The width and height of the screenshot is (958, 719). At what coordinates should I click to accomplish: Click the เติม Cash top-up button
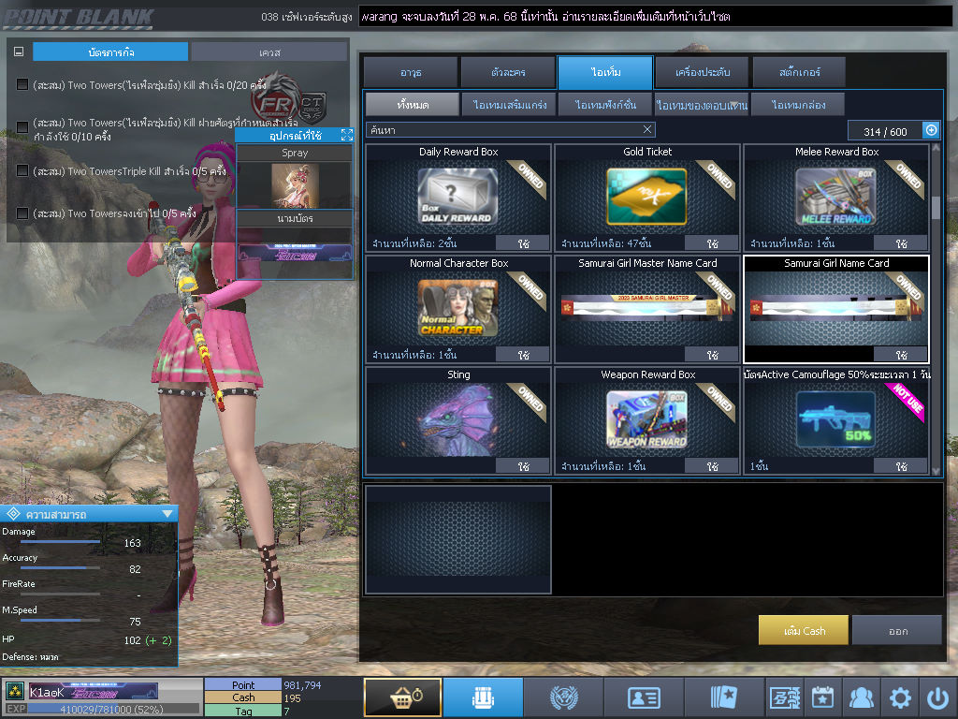(x=804, y=630)
